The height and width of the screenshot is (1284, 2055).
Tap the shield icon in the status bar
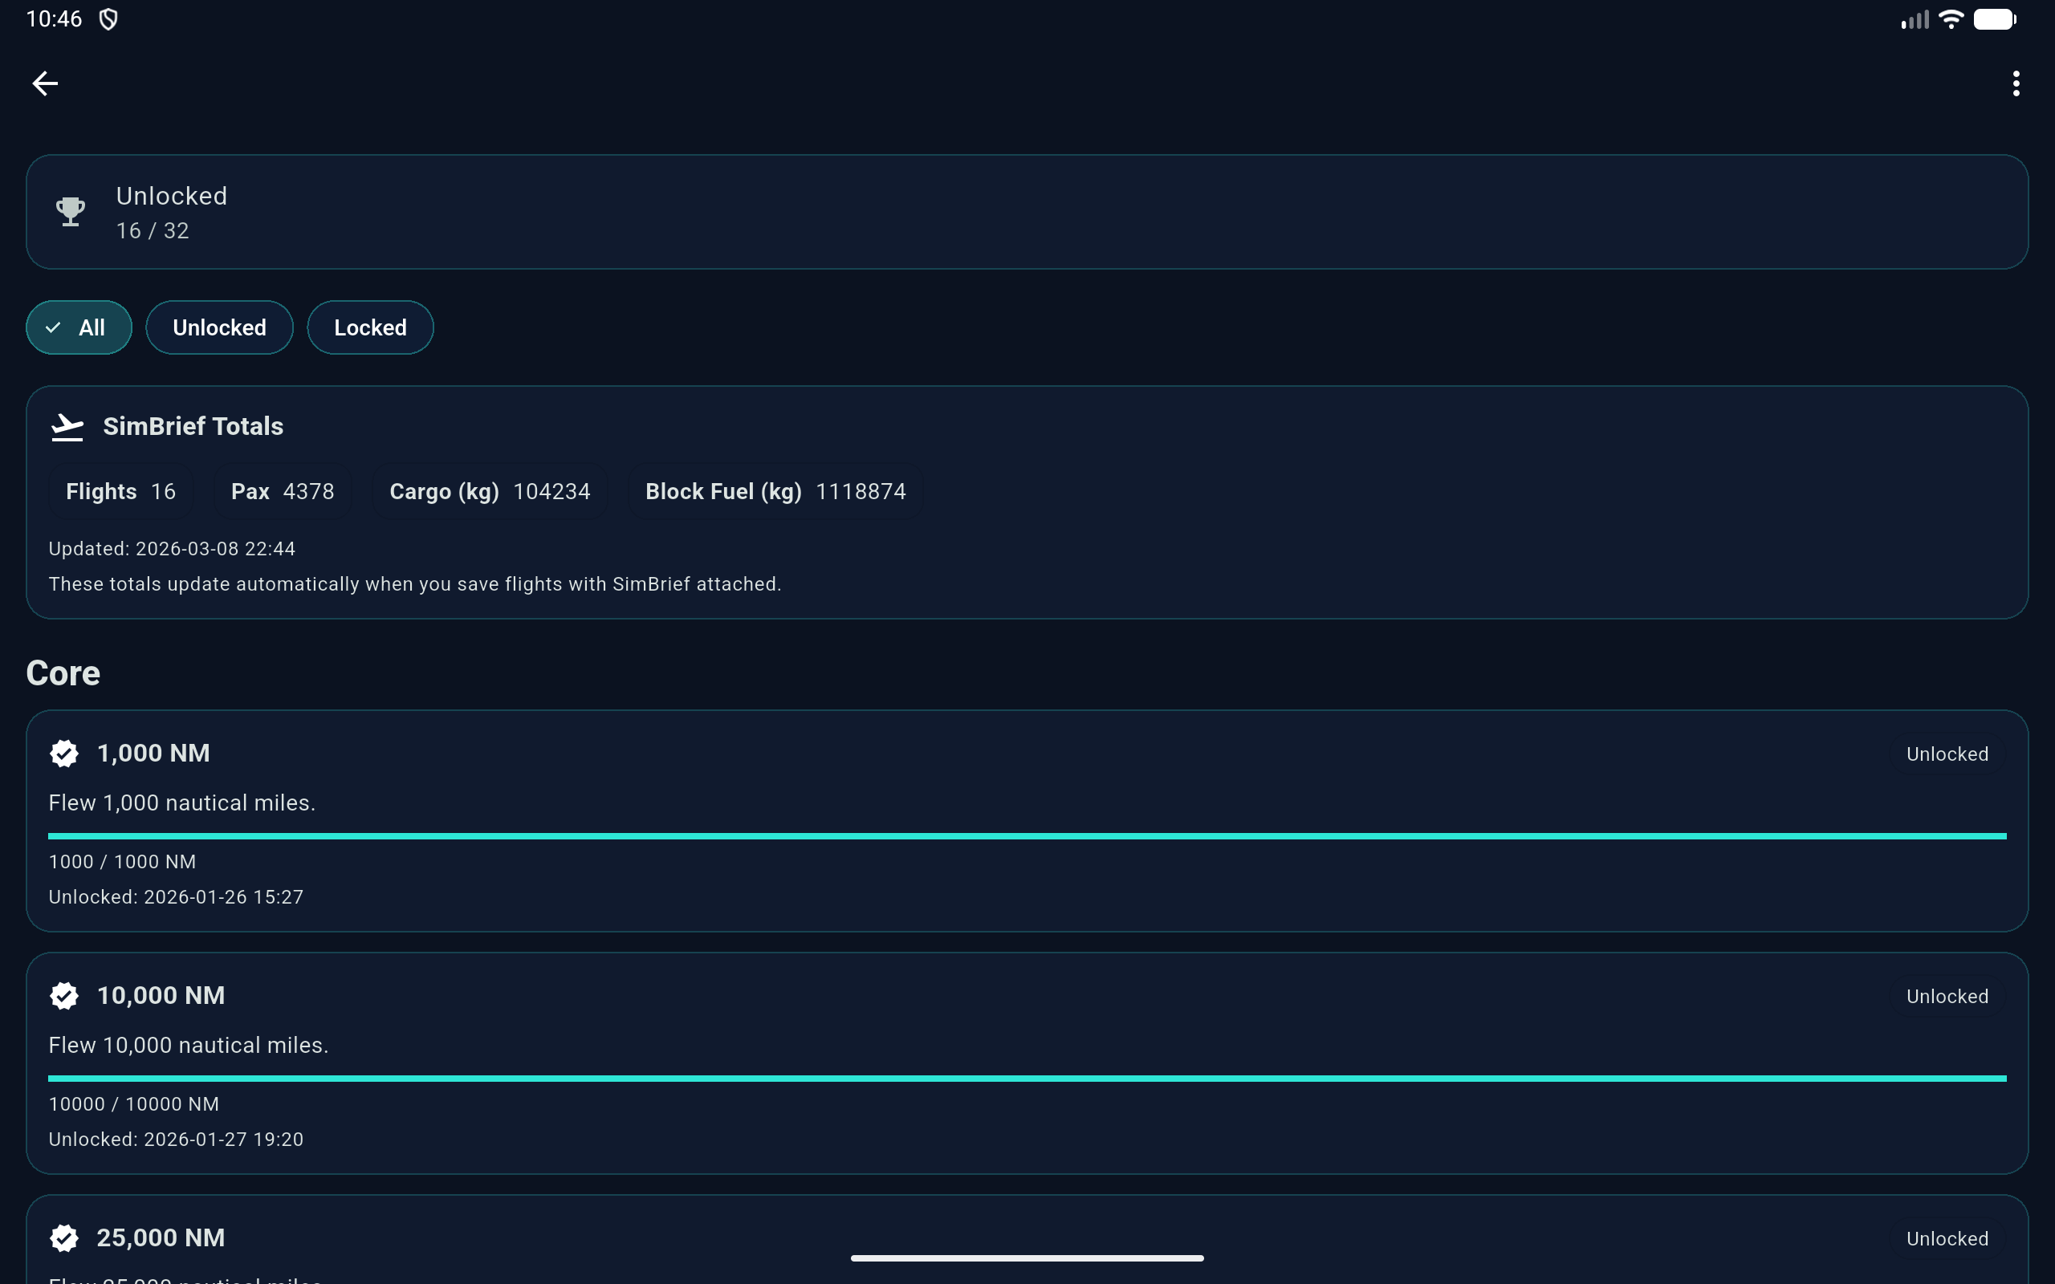click(x=107, y=18)
